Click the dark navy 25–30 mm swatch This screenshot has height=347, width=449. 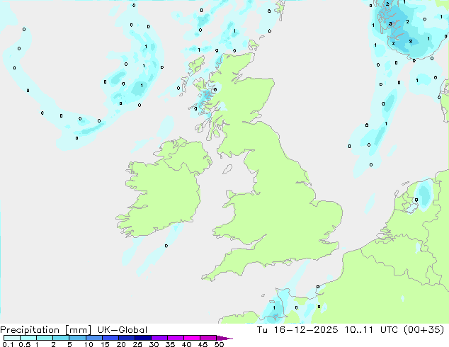142,338
